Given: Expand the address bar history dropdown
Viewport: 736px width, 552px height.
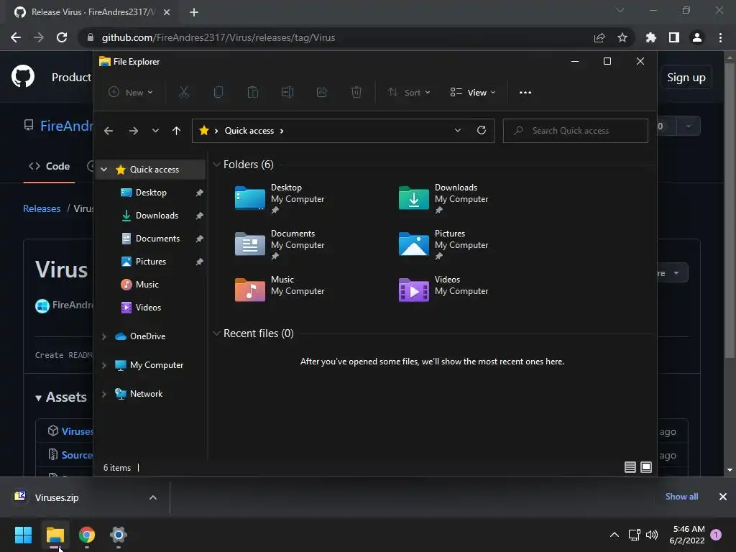Looking at the screenshot, I should [458, 131].
